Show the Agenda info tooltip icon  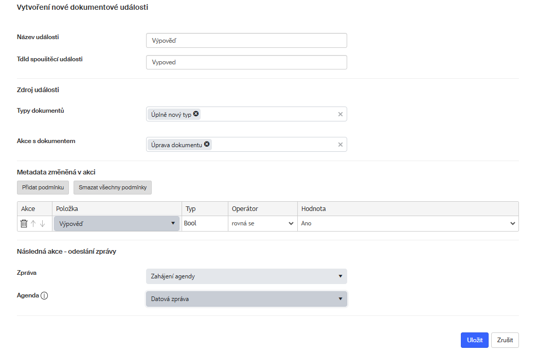pos(44,296)
